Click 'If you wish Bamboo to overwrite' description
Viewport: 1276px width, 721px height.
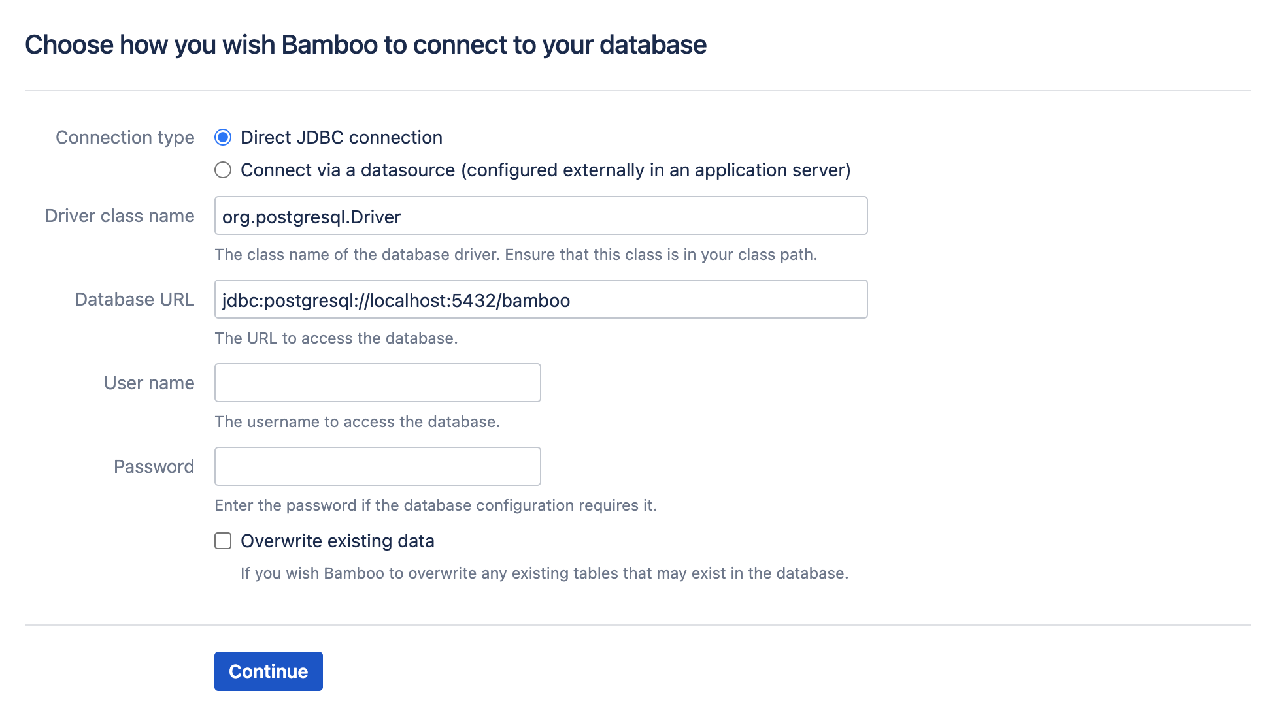(x=545, y=573)
